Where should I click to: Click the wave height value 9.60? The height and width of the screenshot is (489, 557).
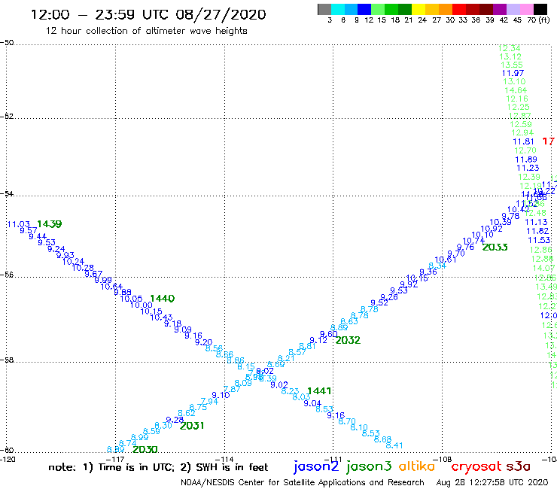coord(329,334)
